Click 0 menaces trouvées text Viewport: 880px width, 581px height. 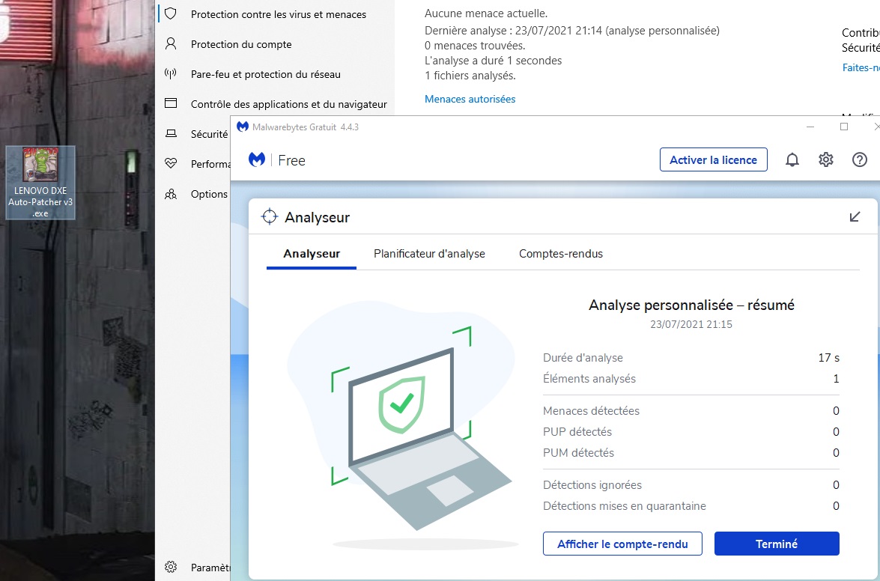tap(475, 46)
